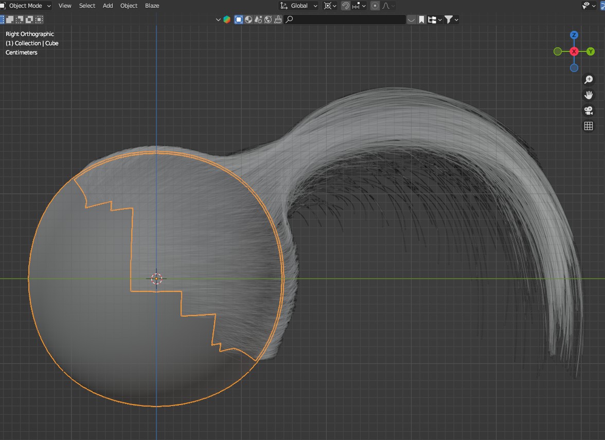Image resolution: width=605 pixels, height=440 pixels.
Task: Click the colorful hexagon icon in header
Action: [227, 20]
